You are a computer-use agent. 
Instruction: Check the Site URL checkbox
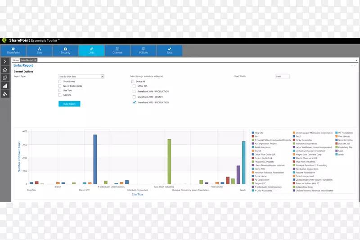(x=60, y=95)
